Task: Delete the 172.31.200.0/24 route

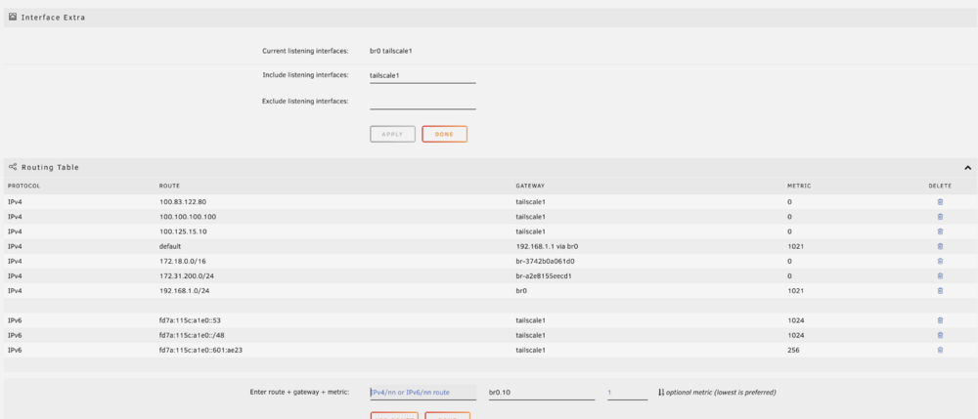Action: click(x=940, y=275)
